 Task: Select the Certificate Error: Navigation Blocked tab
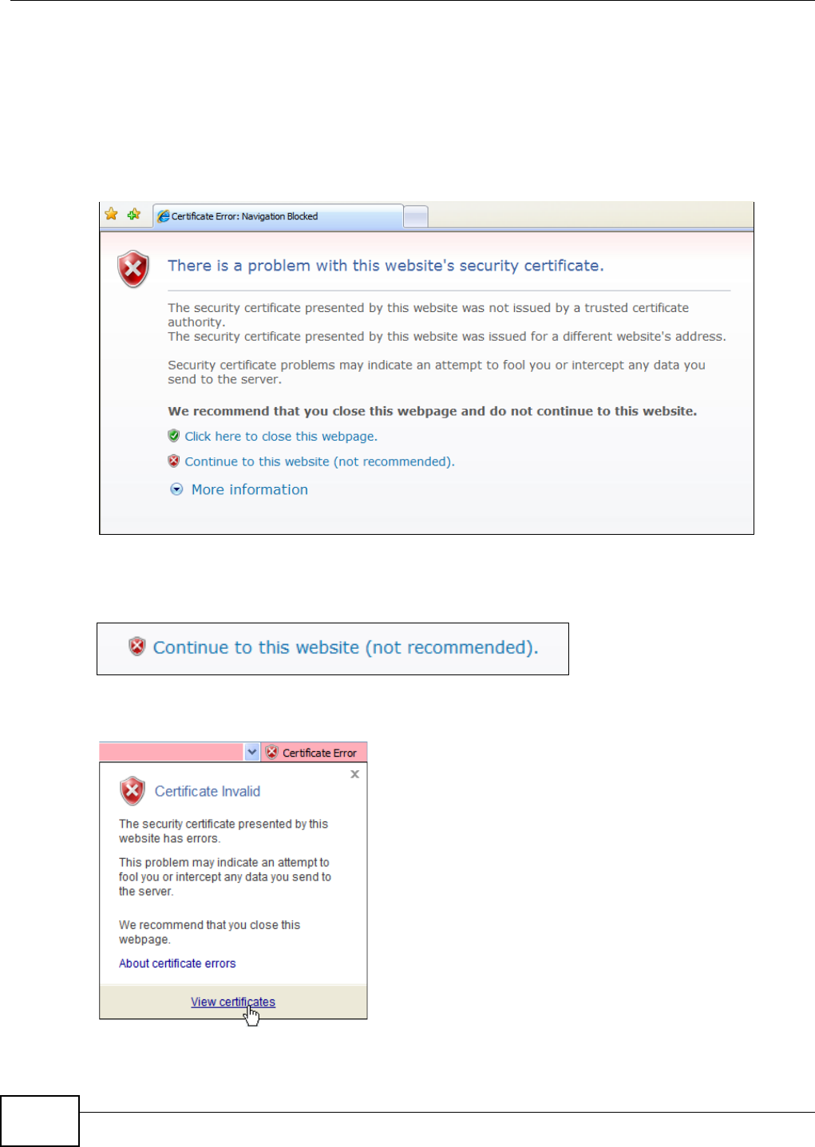point(278,216)
